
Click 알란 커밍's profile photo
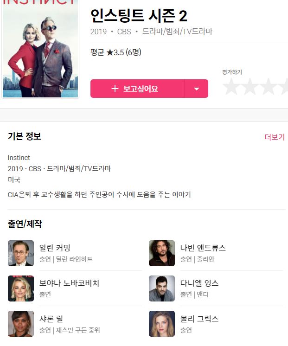tap(21, 253)
